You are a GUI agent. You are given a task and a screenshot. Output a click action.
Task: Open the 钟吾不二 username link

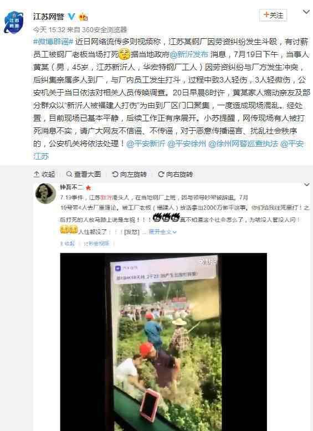point(71,187)
